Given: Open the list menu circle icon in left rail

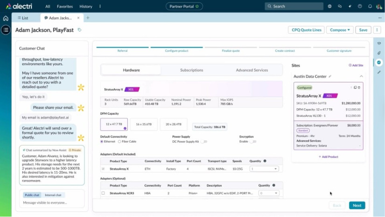Looking at the screenshot, I should click(6, 30).
